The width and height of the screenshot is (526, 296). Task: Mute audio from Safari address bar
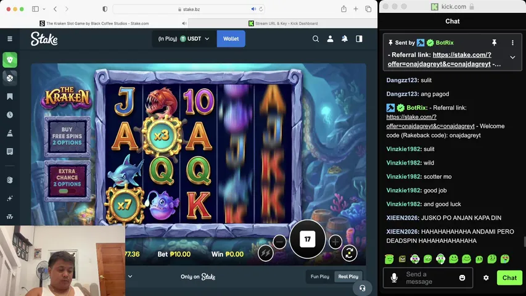[x=253, y=9]
